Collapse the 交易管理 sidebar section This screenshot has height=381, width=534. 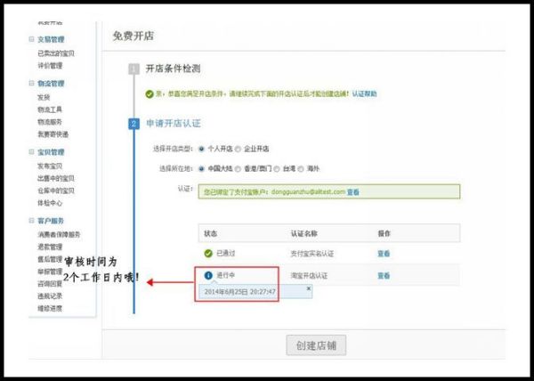[x=30, y=40]
